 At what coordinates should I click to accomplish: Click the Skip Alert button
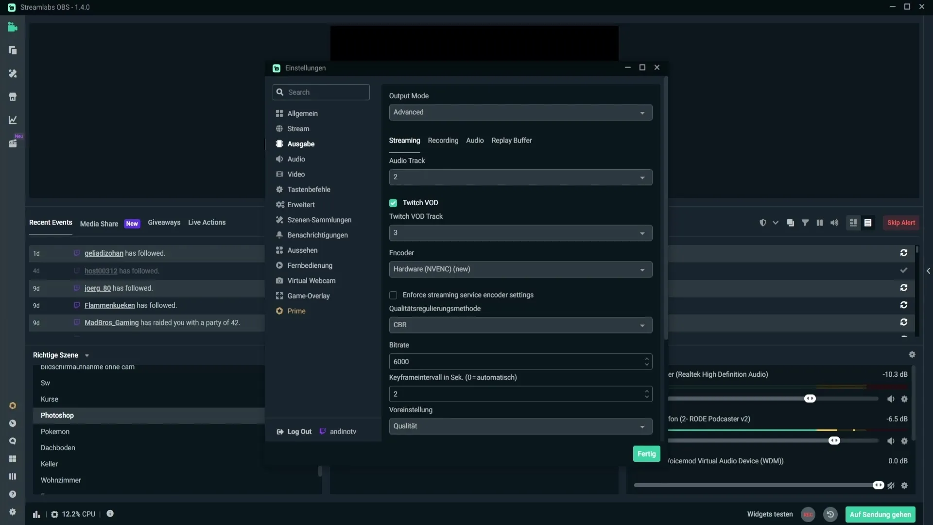(901, 223)
